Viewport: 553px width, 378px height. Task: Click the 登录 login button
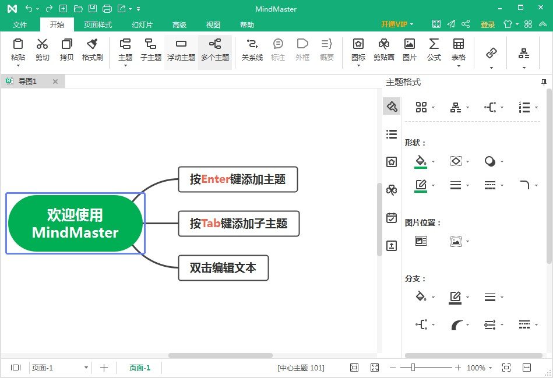coord(488,24)
